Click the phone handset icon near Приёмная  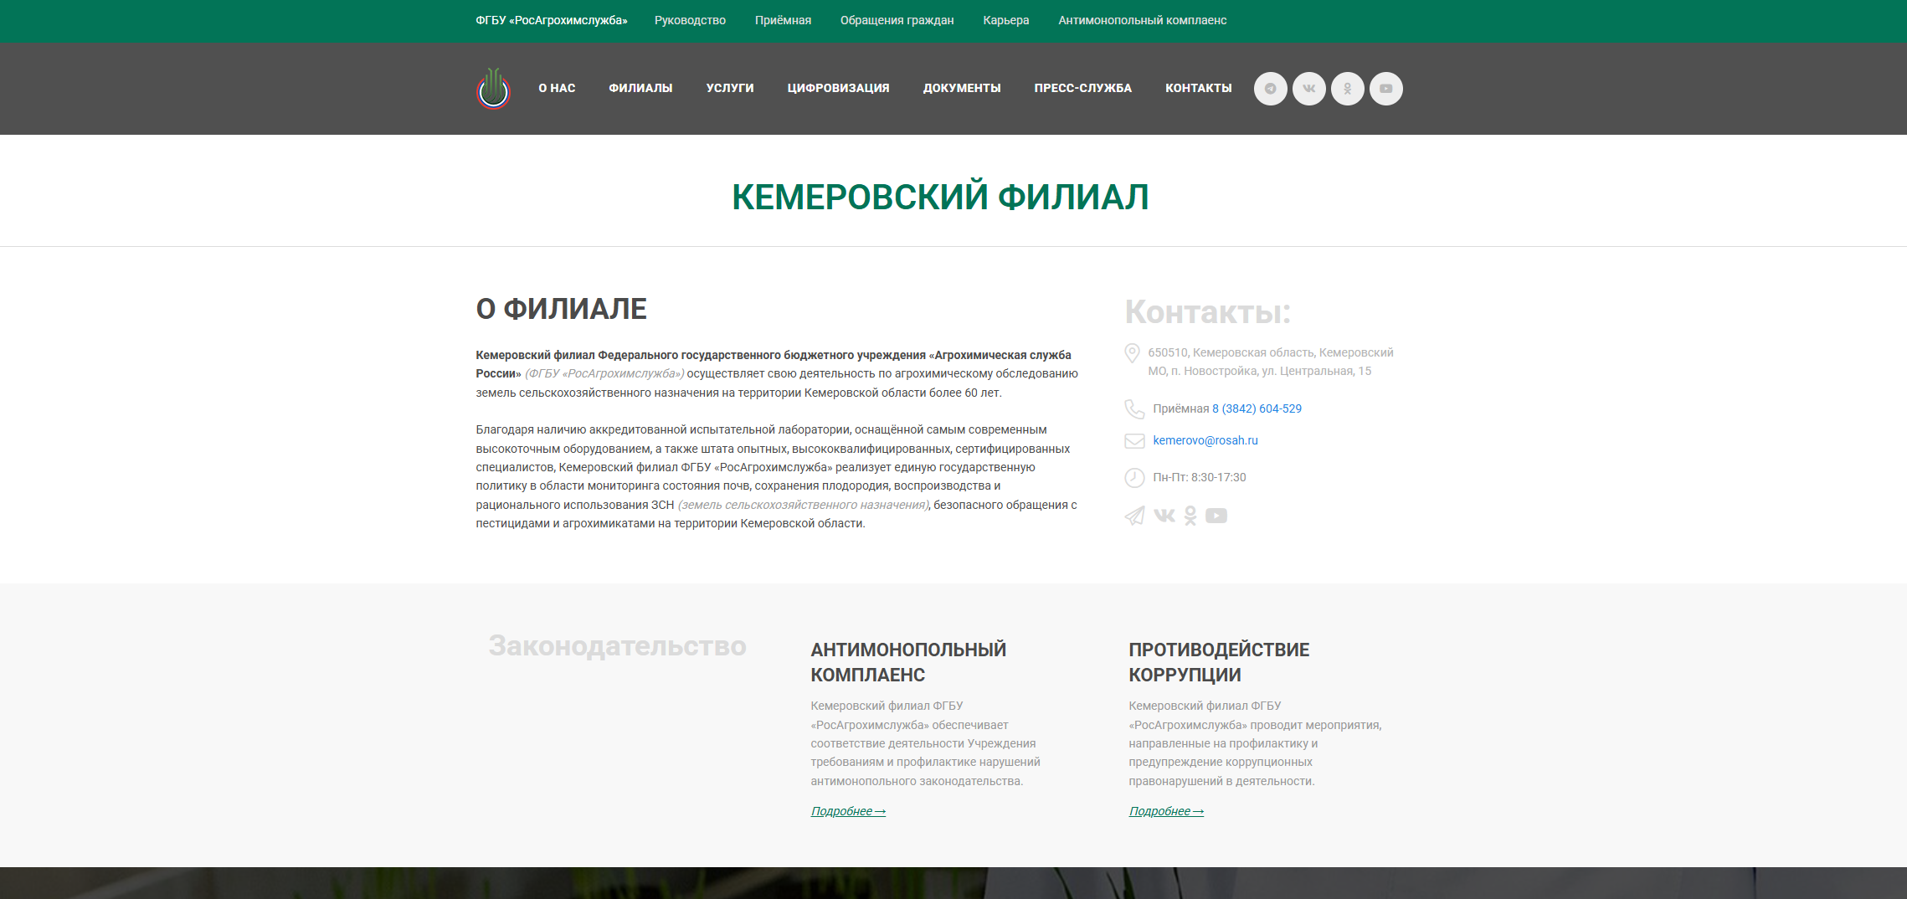coord(1134,409)
